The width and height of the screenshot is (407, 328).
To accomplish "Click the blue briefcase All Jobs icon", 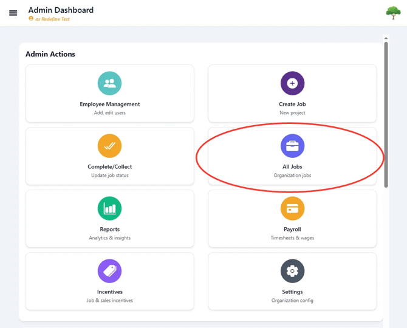I will pyautogui.click(x=292, y=146).
